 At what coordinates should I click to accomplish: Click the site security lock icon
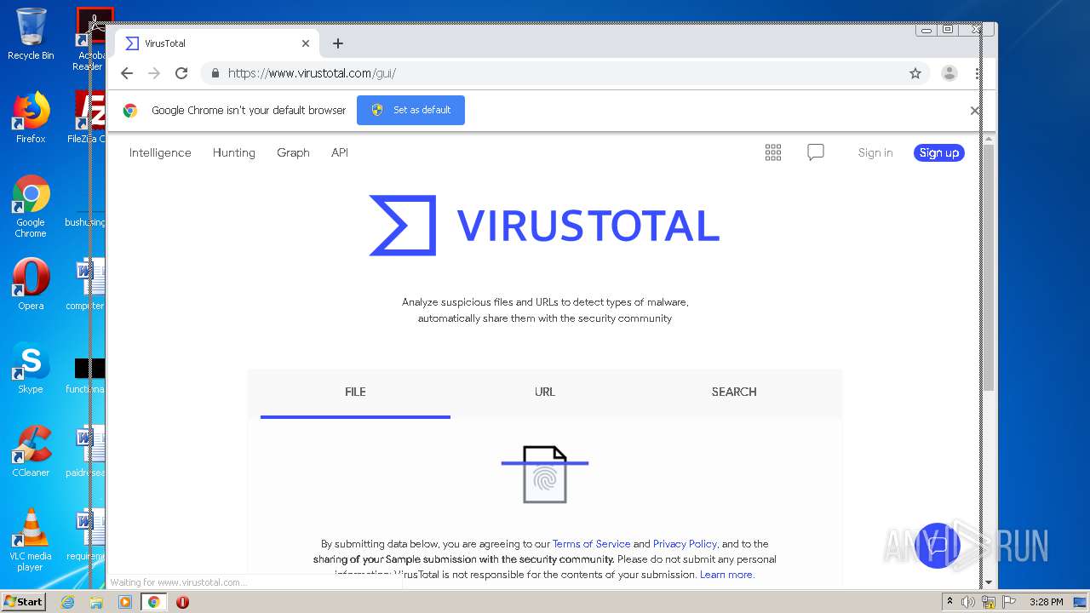point(215,73)
